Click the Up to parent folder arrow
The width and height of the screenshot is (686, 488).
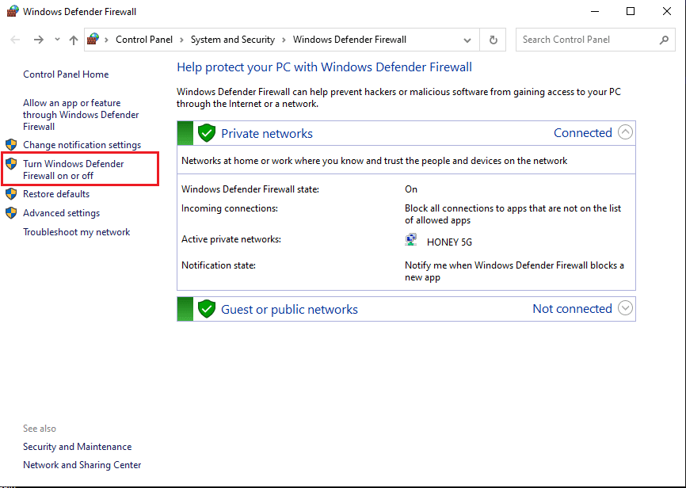click(74, 40)
